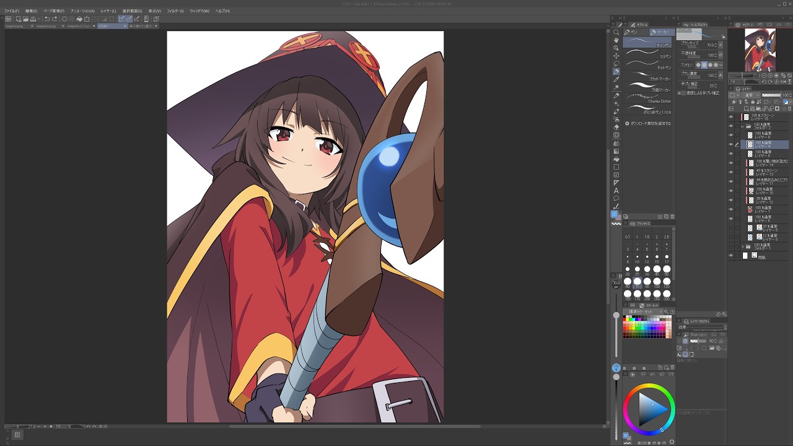Open the ウィンドウ(W) menu

point(199,11)
